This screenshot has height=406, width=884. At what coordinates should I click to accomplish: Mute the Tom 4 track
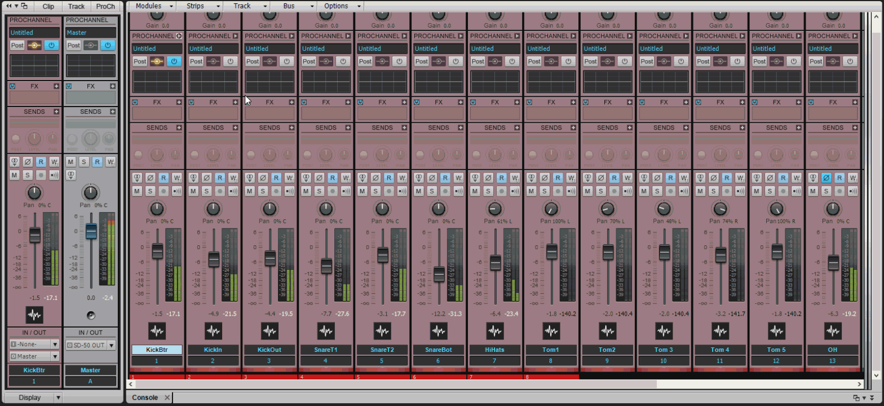pyautogui.click(x=700, y=191)
